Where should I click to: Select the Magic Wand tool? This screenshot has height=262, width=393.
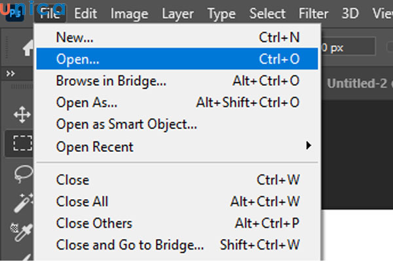tap(22, 201)
